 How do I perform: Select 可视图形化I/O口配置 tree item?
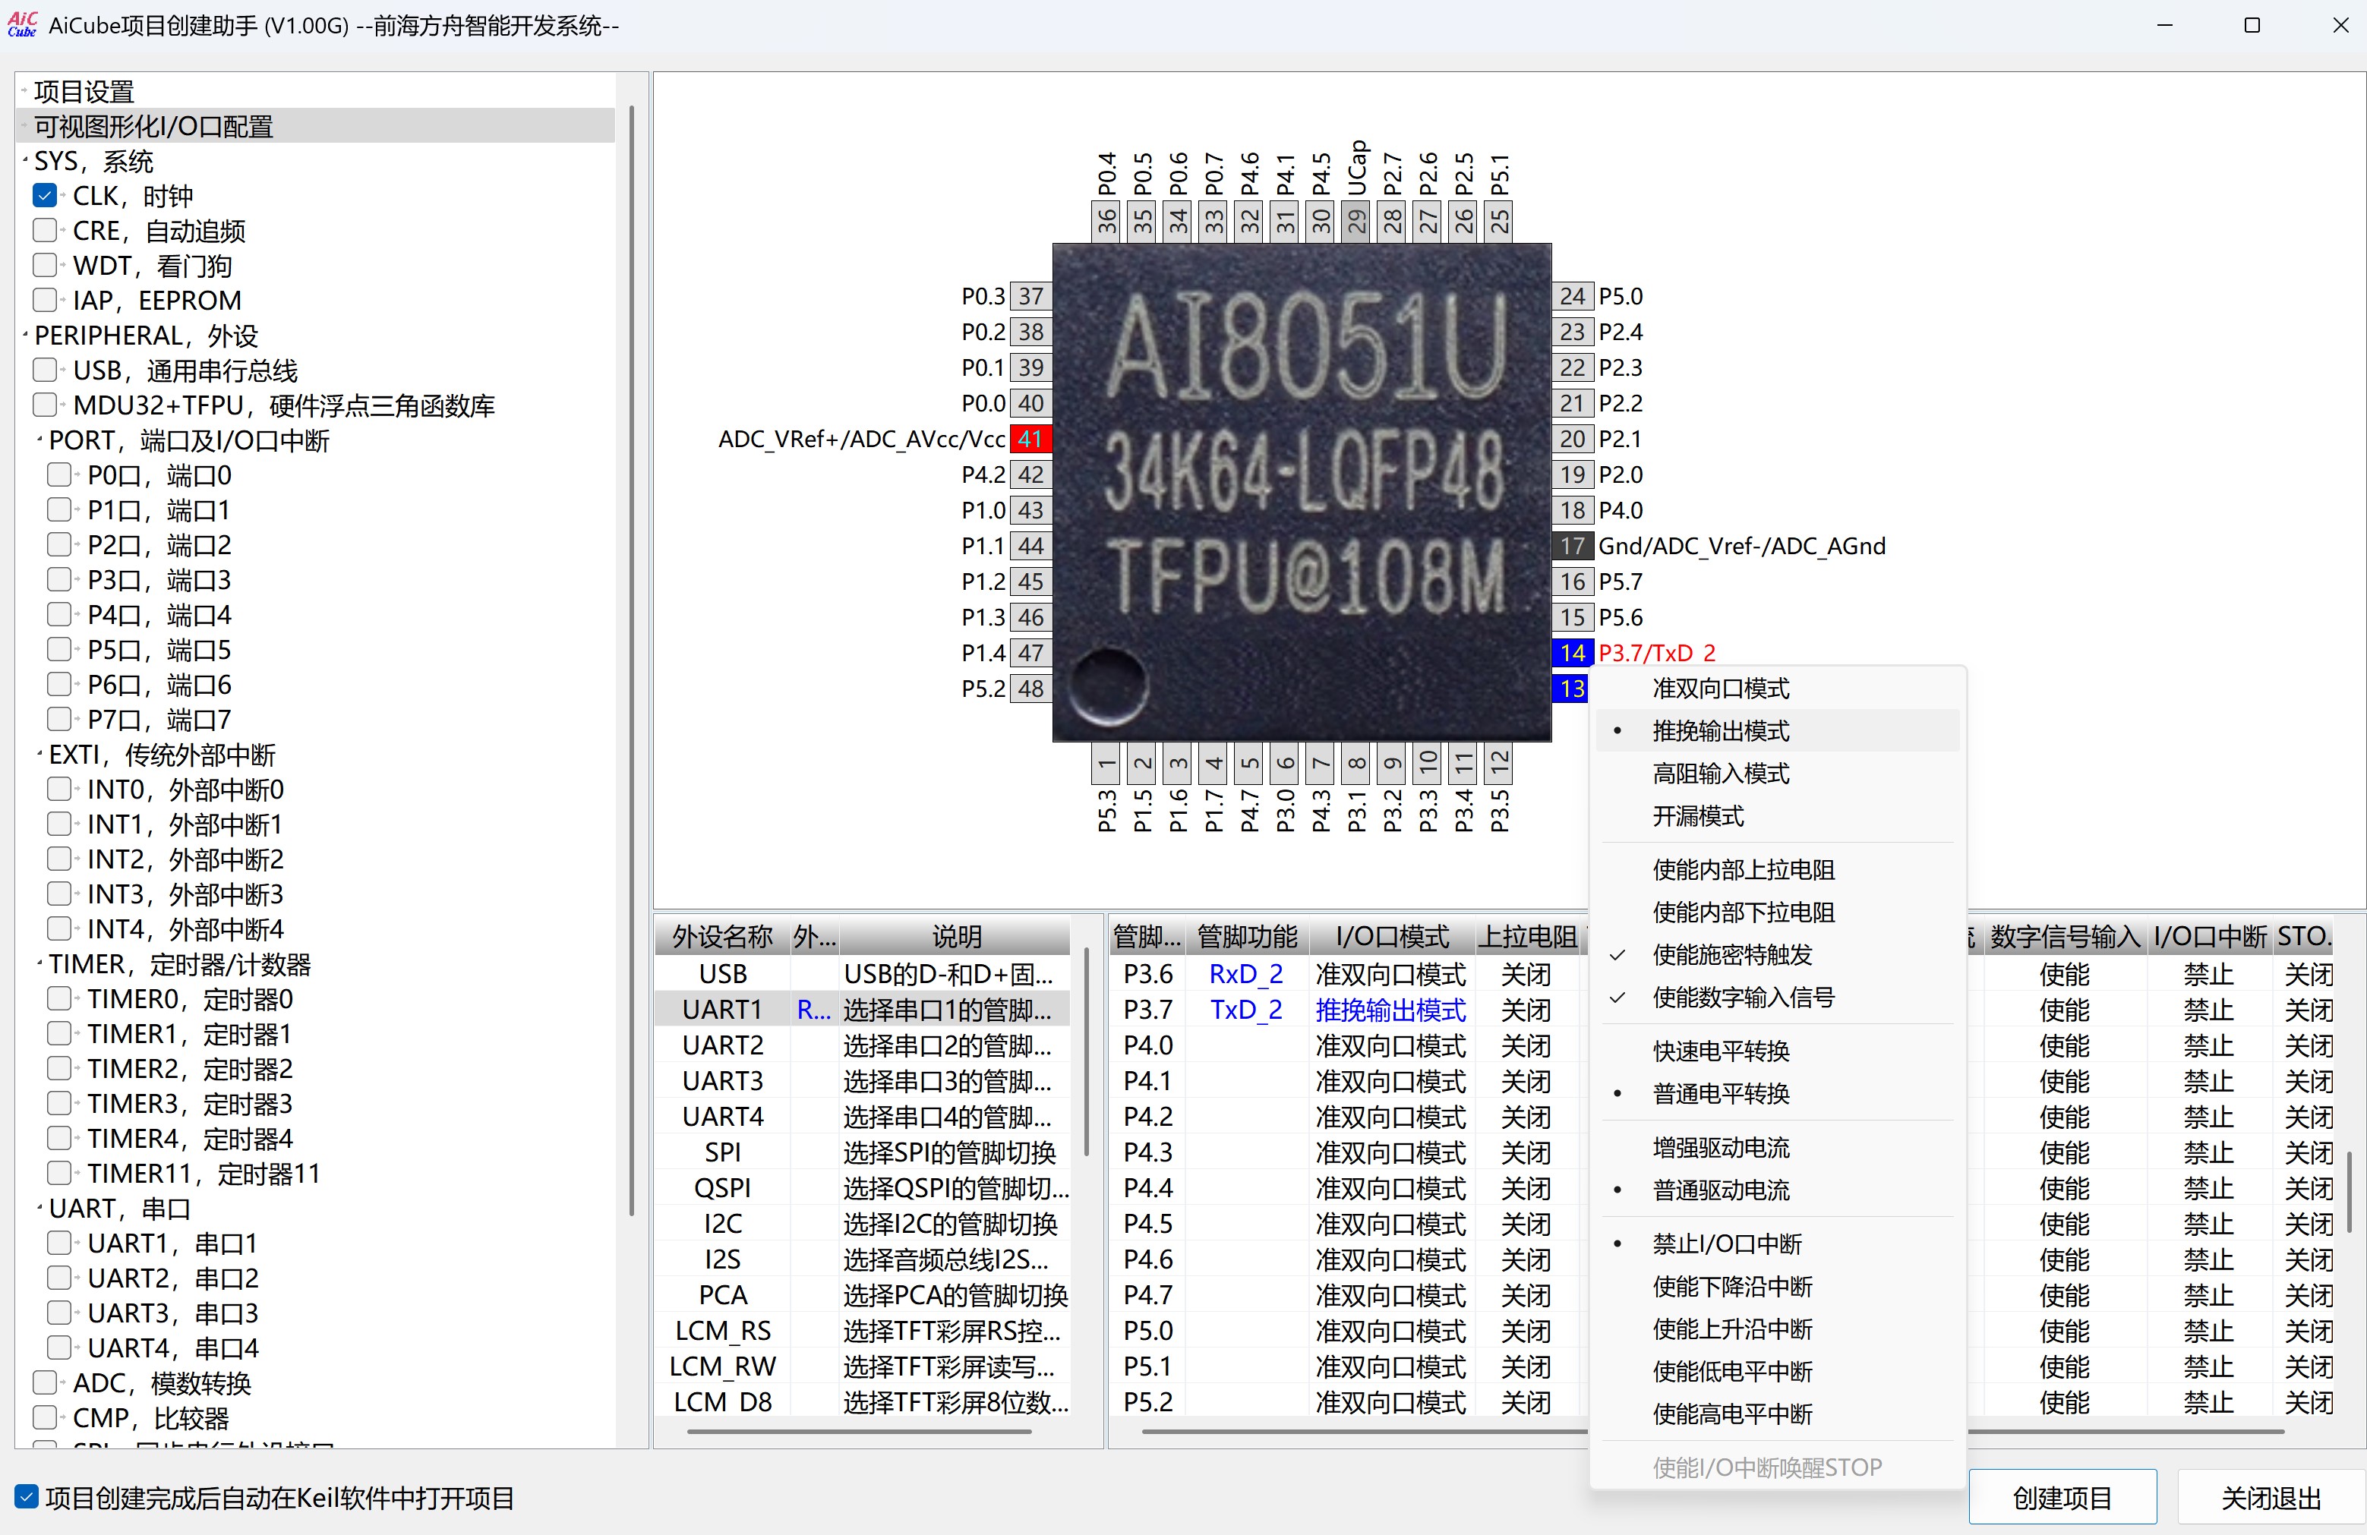pos(154,126)
